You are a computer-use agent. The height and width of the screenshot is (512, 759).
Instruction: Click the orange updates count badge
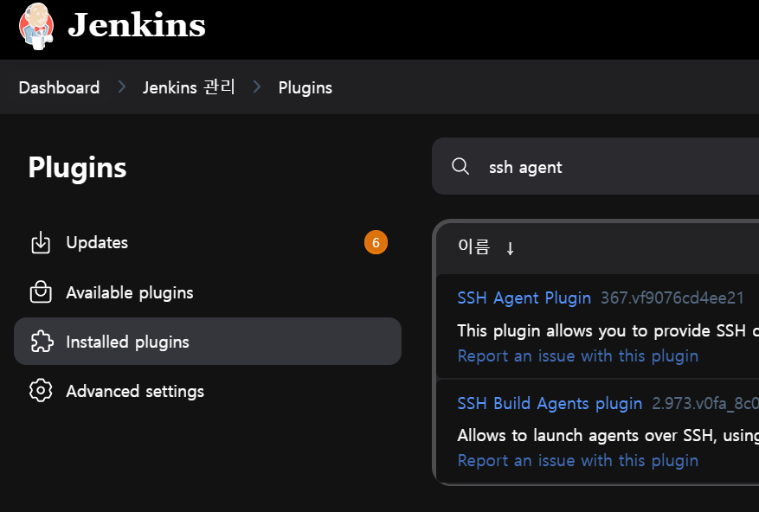coord(376,242)
